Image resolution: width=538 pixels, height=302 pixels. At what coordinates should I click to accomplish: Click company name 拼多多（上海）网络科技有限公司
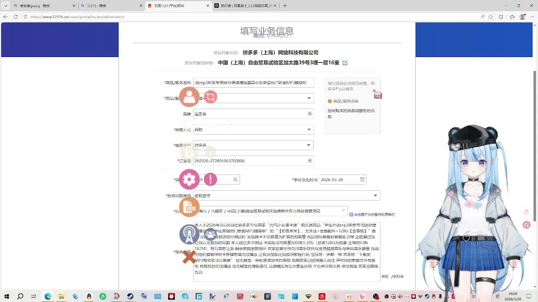tap(280, 52)
